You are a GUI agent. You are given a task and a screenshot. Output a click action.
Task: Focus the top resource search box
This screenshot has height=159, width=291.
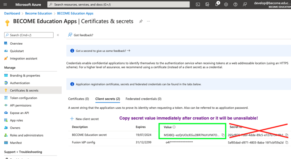[x=118, y=5]
